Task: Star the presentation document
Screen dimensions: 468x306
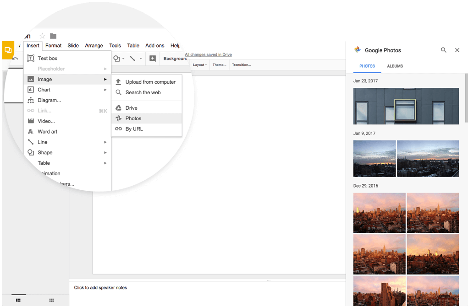Action: pyautogui.click(x=42, y=36)
